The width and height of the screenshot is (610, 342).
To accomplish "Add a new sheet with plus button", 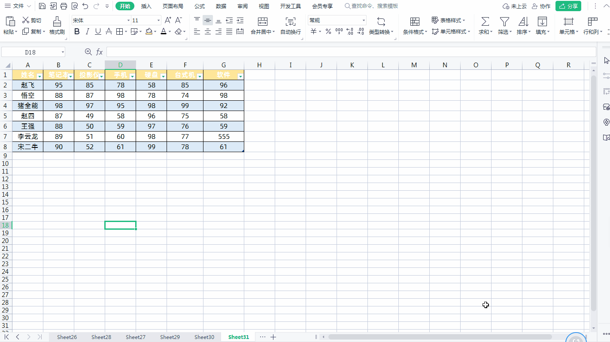I will pyautogui.click(x=273, y=337).
